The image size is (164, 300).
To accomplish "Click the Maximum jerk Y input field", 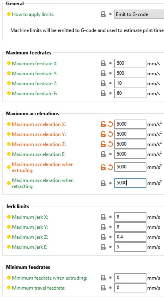I will 130,227.
